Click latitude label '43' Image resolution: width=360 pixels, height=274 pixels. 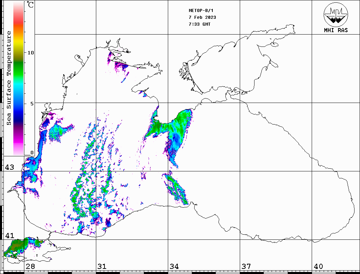(10, 167)
